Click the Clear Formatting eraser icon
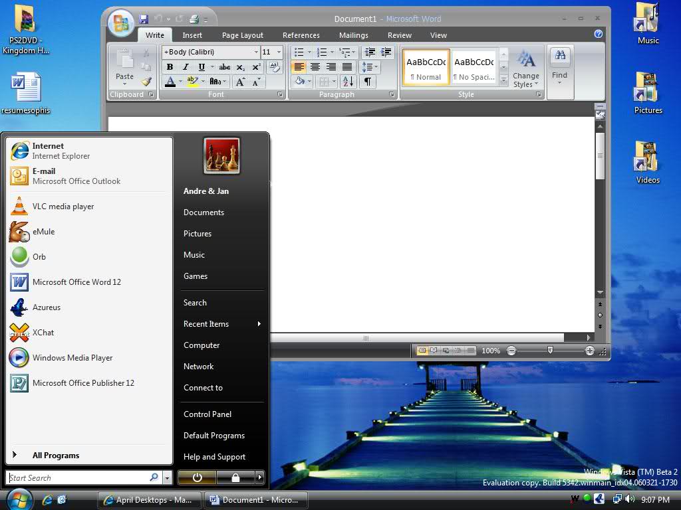681x510 pixels. click(x=275, y=67)
